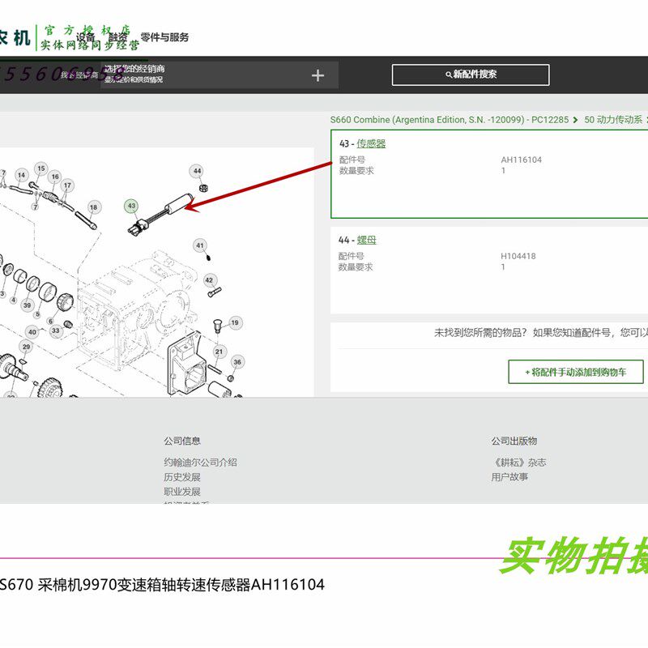Image resolution: width=648 pixels, height=648 pixels.
Task: Select callout 16 in the parts diagram
Action: point(55,177)
